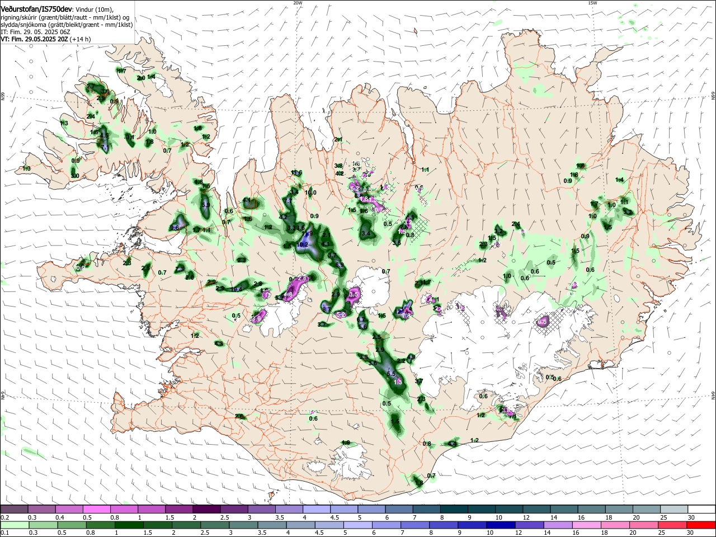Select top legend swatch between 2 and 2.5

206,510
